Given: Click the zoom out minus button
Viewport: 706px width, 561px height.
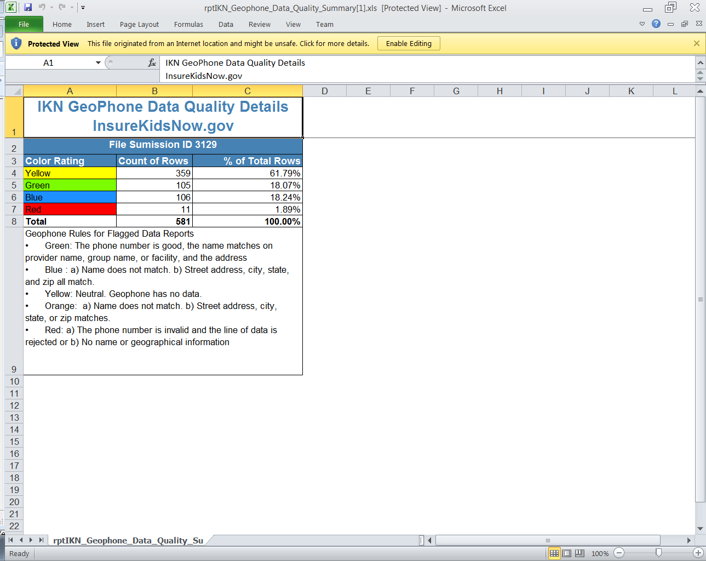Looking at the screenshot, I should pos(619,553).
